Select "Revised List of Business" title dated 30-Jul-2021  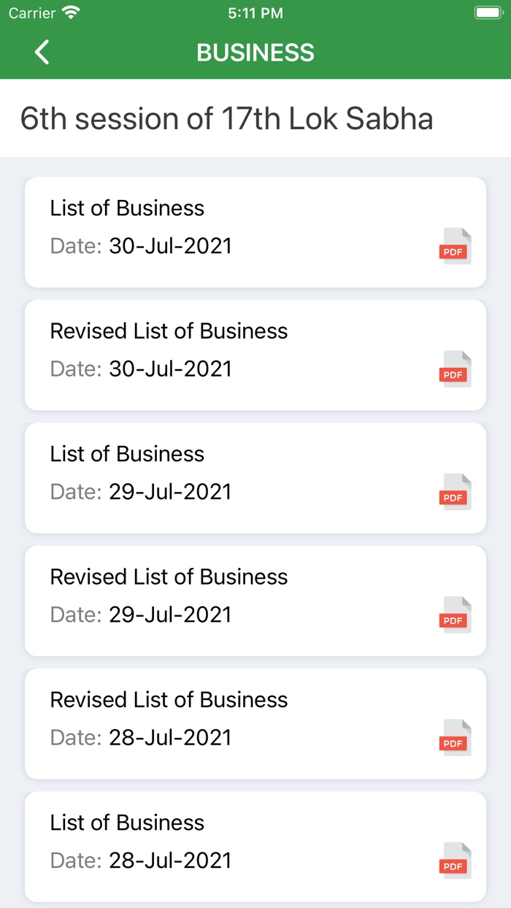point(169,331)
